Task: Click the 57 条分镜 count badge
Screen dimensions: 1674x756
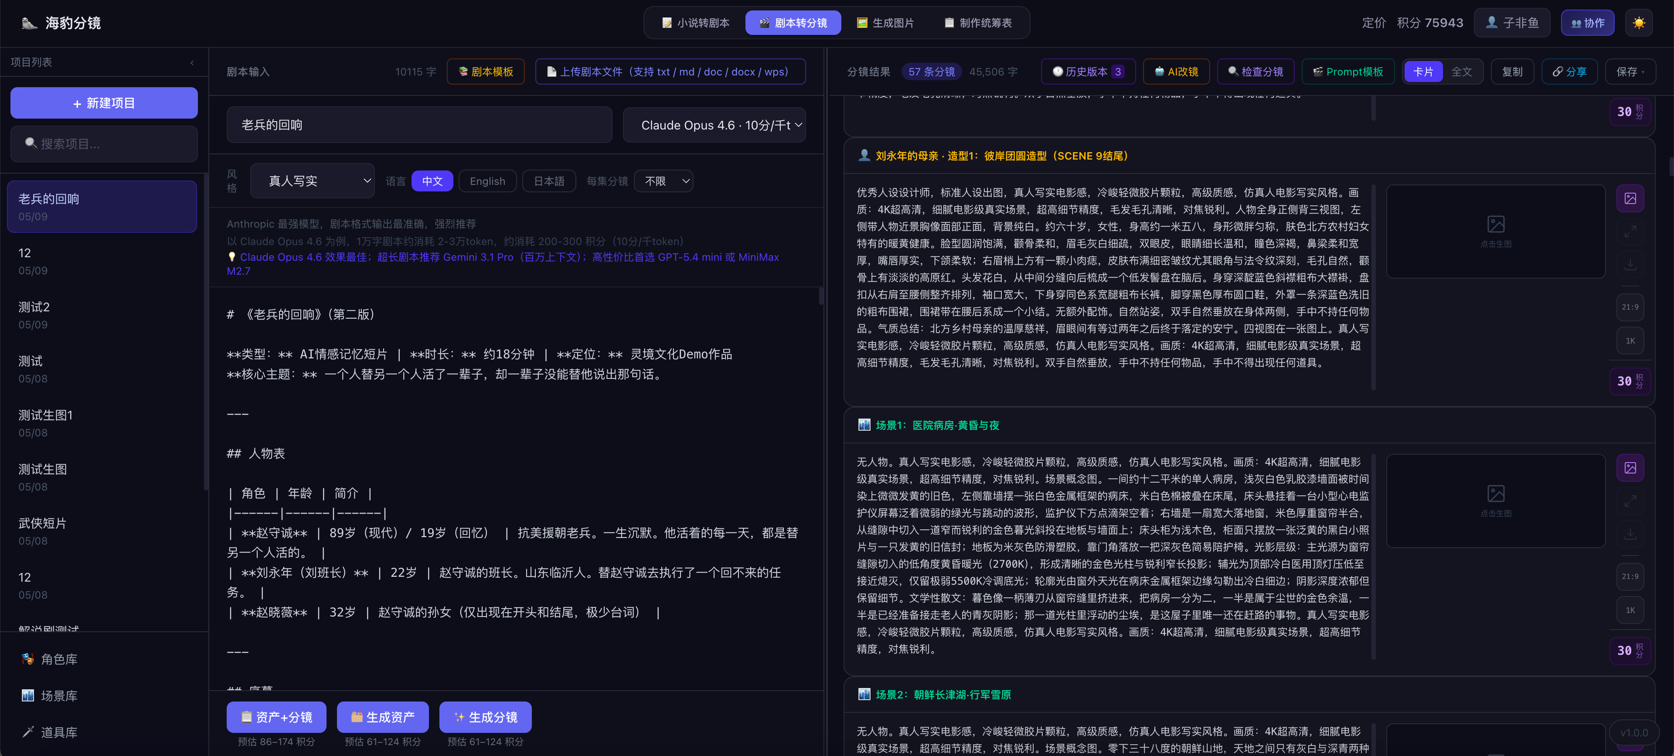Action: coord(931,72)
